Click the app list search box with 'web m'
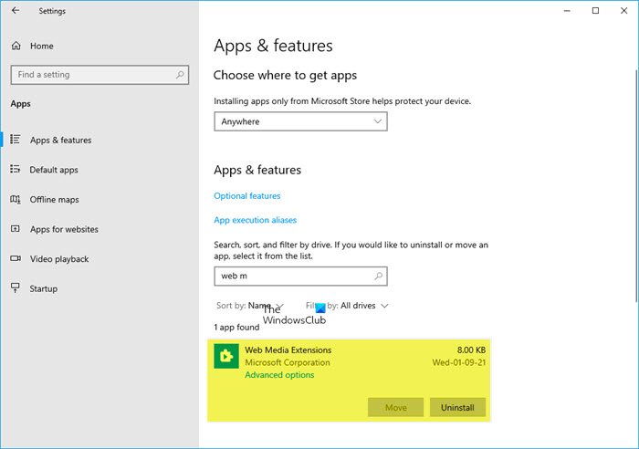 (x=300, y=277)
